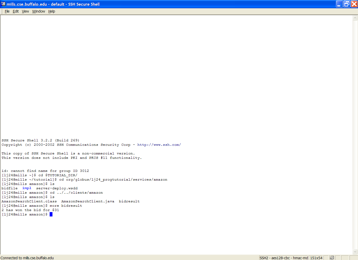
Task: Click the status bar connection indicator icon
Action: [332, 258]
